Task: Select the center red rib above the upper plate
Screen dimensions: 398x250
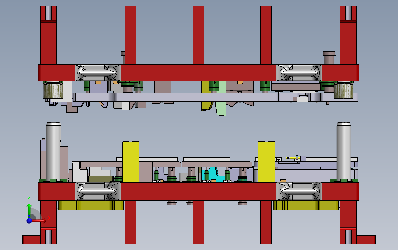Action: tap(198, 35)
